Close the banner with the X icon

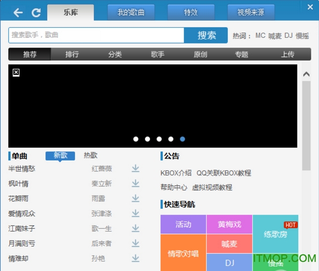(16, 73)
